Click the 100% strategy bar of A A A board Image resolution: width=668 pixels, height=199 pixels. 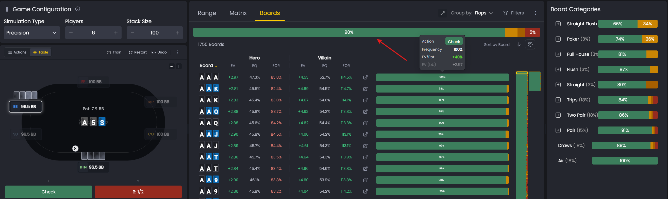click(442, 77)
